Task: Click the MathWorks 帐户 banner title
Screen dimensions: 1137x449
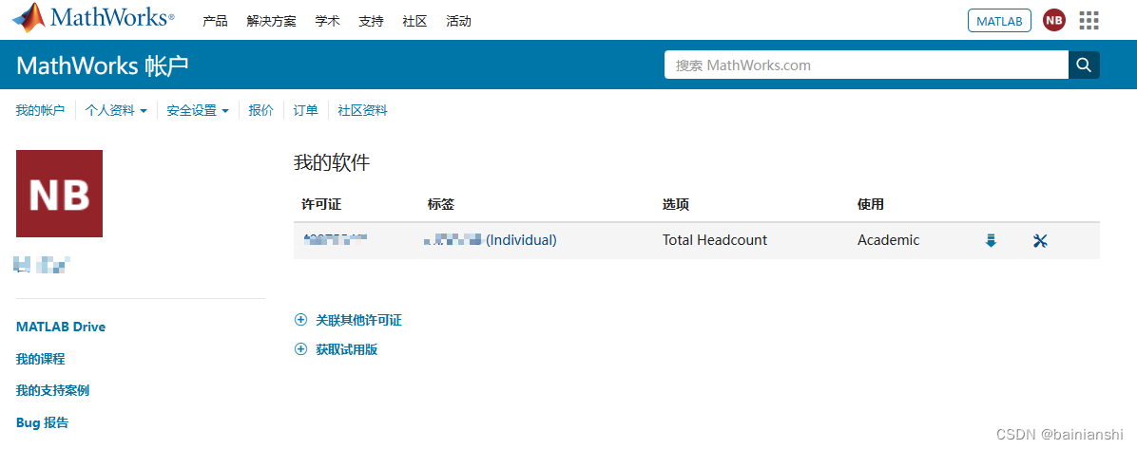Action: point(103,65)
